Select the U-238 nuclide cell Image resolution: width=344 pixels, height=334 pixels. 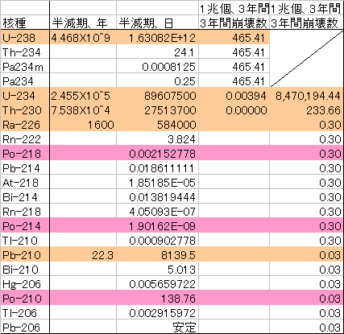[25, 38]
